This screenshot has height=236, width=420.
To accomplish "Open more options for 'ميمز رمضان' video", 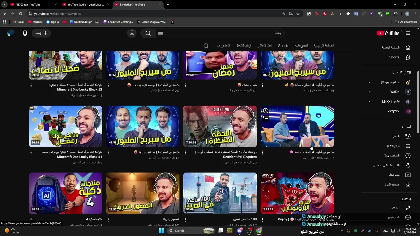I will [185, 85].
